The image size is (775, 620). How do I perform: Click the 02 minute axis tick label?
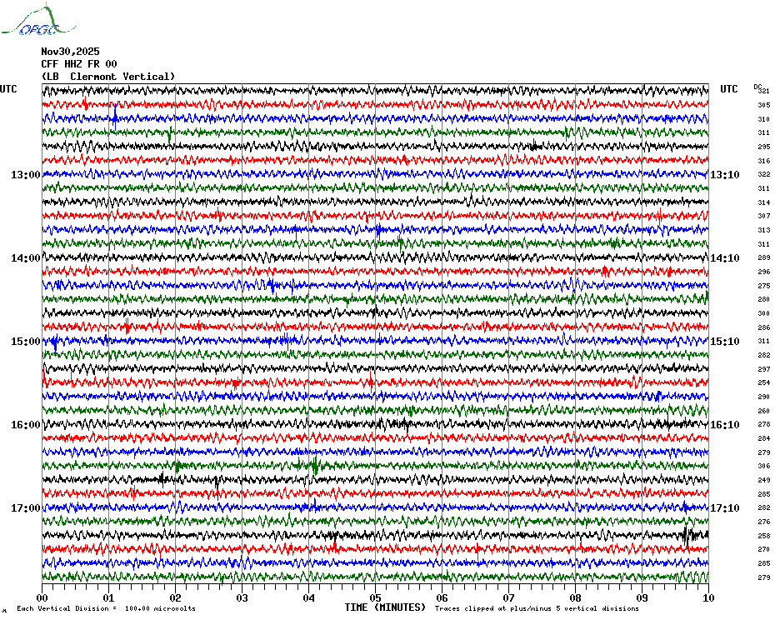[x=176, y=597]
